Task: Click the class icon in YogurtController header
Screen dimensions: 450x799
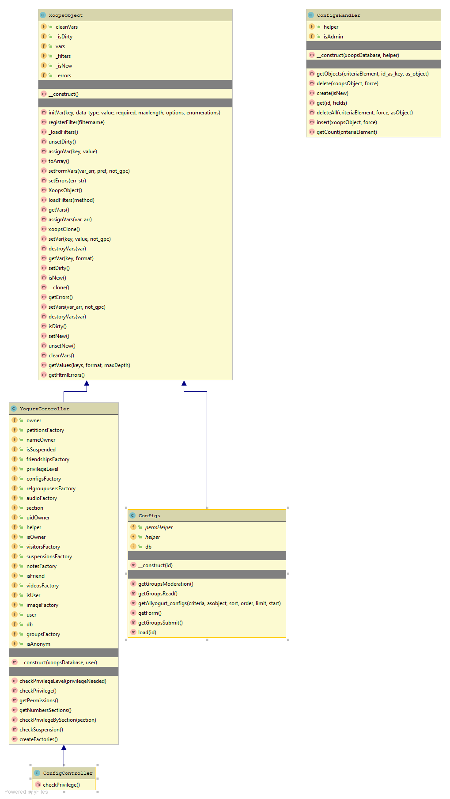Action: pyautogui.click(x=14, y=409)
